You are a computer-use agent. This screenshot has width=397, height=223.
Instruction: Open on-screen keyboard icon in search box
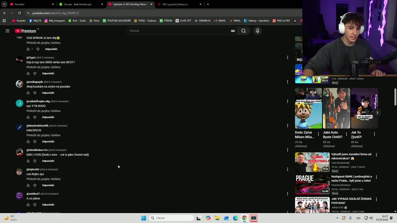coord(233,31)
